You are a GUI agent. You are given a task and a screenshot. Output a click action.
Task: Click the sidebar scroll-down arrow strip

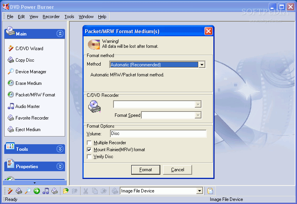pos(34,183)
